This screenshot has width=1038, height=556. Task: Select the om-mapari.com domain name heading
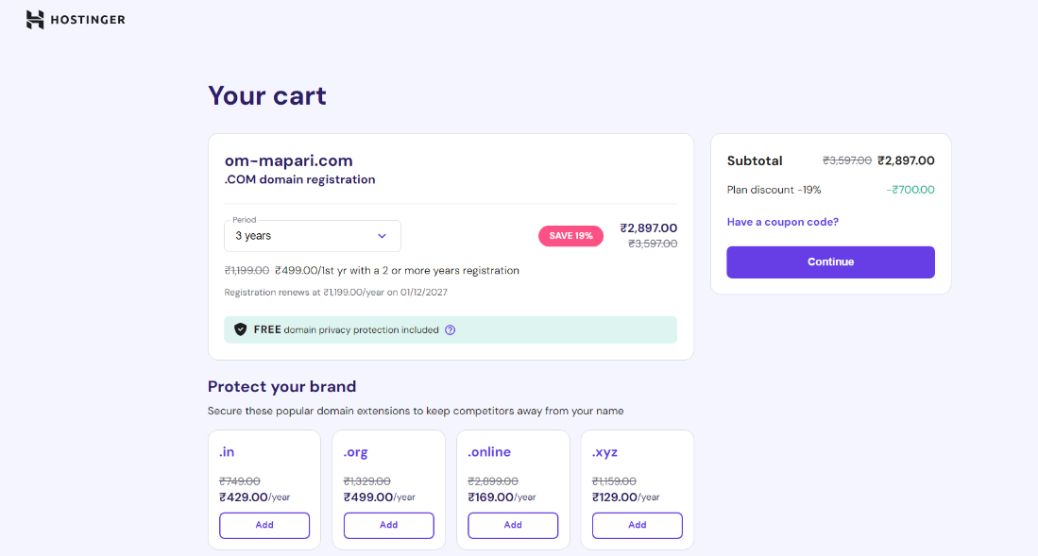[x=288, y=160]
